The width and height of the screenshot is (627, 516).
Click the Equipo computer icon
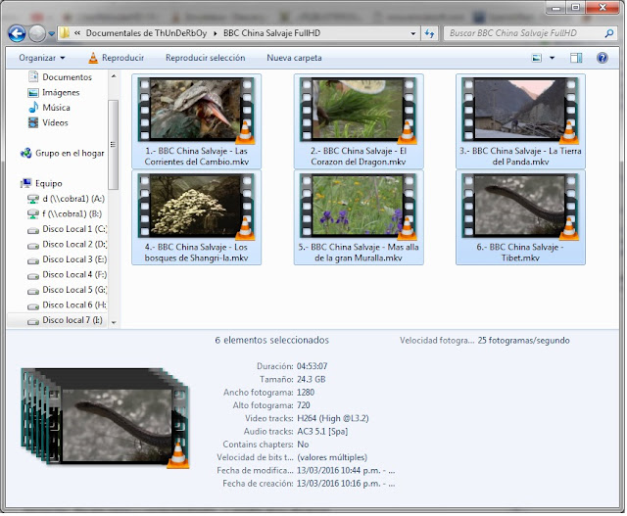(x=26, y=183)
